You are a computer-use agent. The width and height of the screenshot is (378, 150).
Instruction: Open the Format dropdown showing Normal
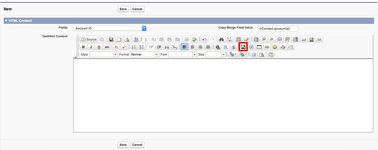(x=145, y=54)
